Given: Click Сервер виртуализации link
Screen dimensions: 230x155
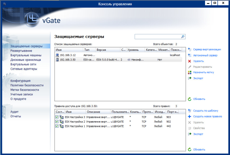Looking at the screenshot, I should click(207, 50).
